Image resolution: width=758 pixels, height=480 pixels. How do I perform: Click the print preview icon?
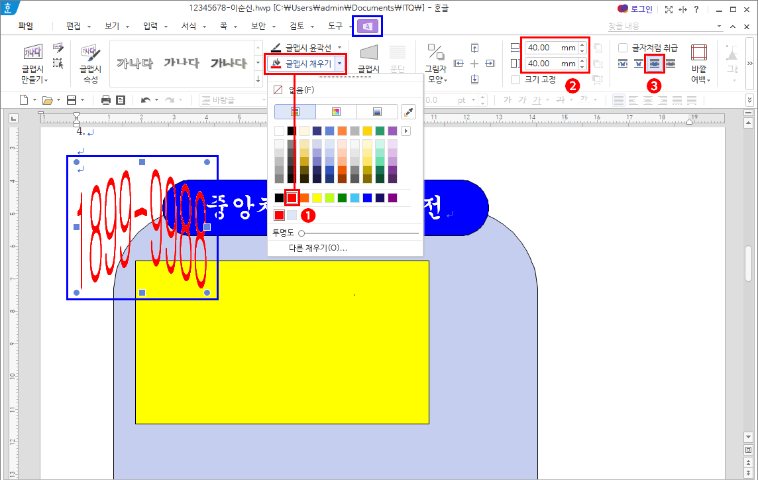pyautogui.click(x=121, y=100)
